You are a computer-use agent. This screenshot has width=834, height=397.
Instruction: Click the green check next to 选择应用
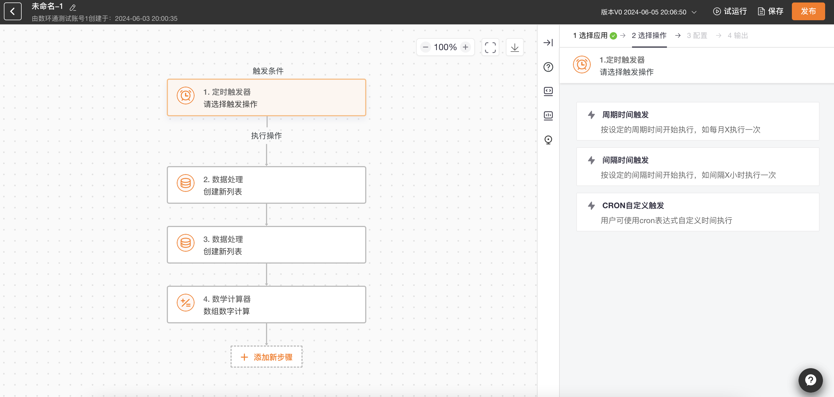613,36
